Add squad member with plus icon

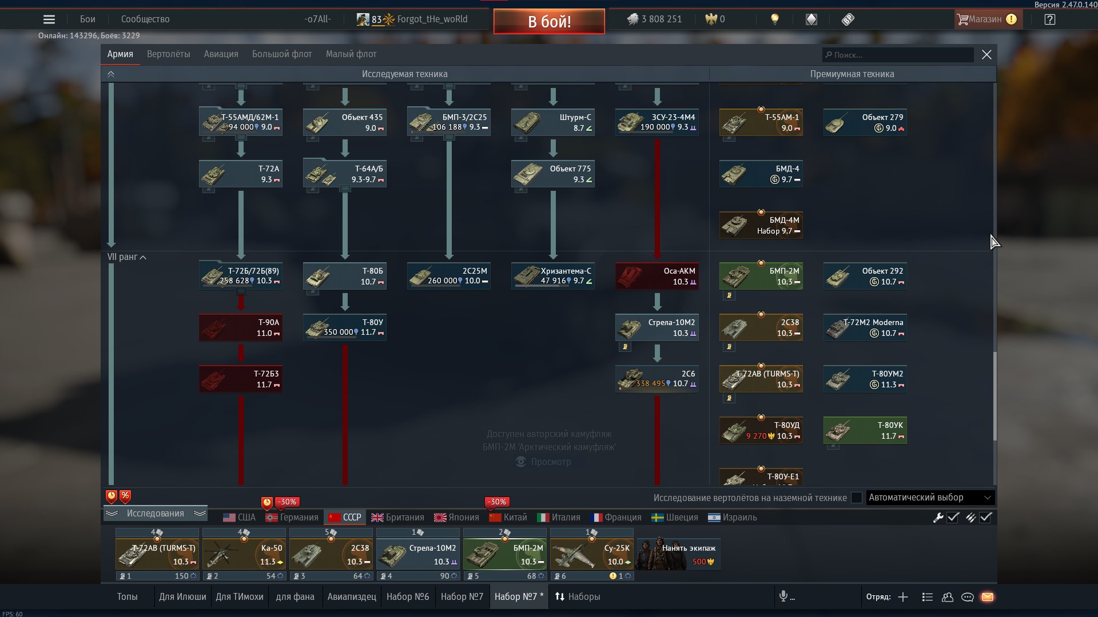pos(903,597)
